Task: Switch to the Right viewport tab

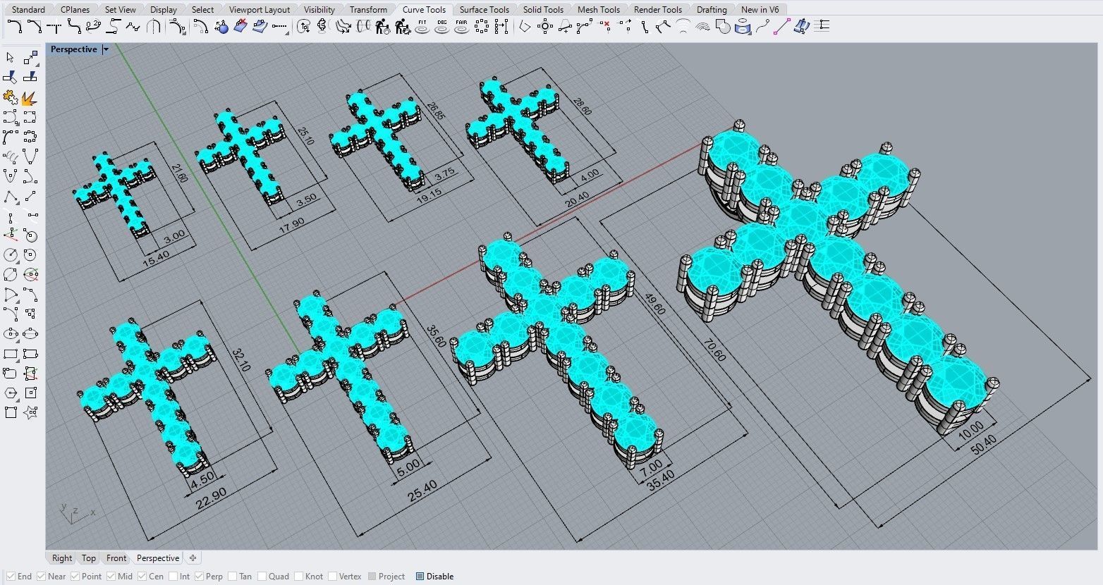Action: click(x=62, y=558)
